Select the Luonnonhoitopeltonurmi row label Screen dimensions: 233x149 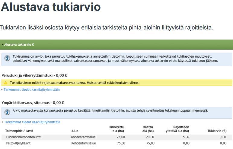[24, 137]
